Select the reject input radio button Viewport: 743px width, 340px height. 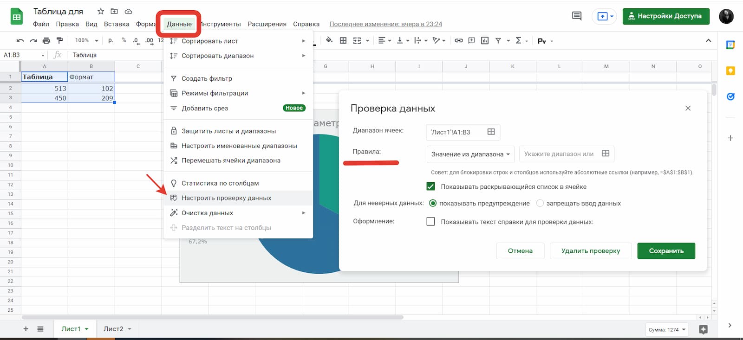(x=540, y=203)
